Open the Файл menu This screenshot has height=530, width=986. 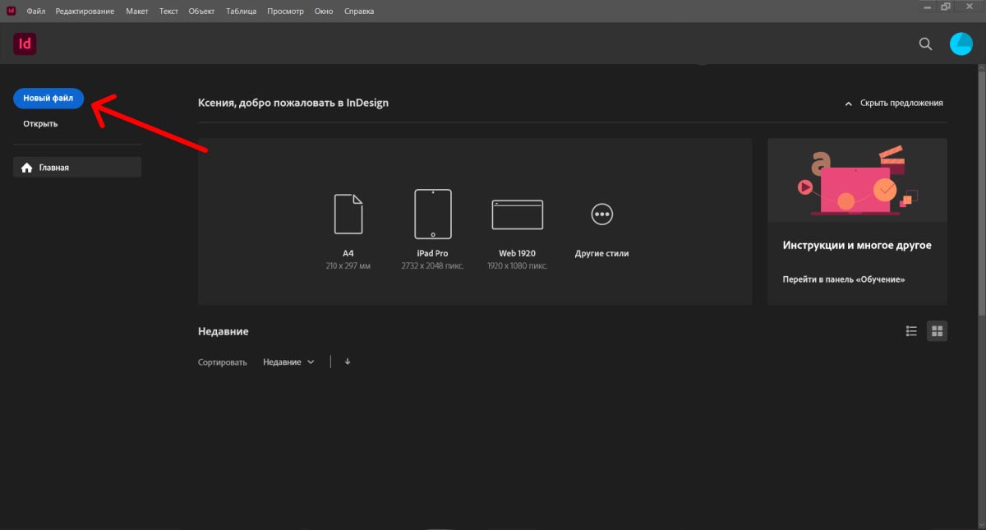(35, 11)
